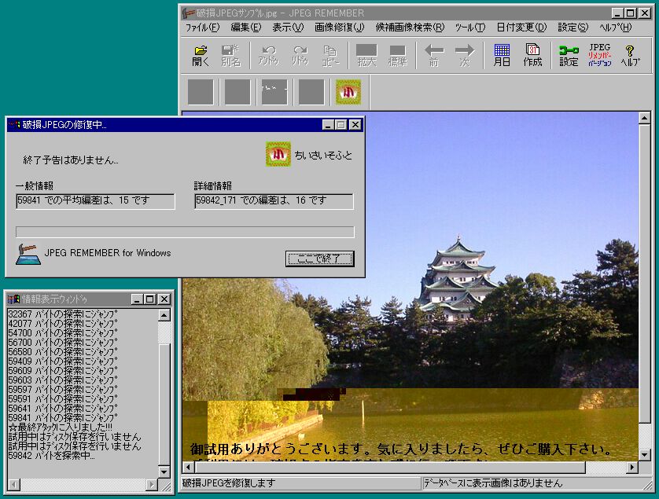Click the Redo (リドゥ) toolbar icon
659x499 pixels.
coord(300,55)
